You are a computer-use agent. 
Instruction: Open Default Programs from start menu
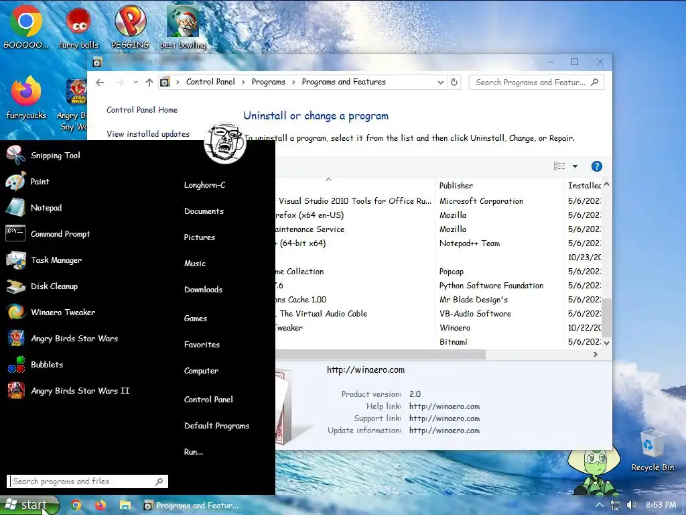pos(216,426)
